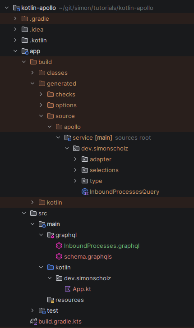Expand the .idea folder
This screenshot has height=328, width=194.
coord(15,29)
